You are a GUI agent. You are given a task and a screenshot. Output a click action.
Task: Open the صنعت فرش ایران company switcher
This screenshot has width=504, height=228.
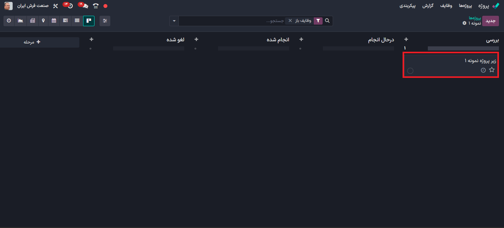(x=33, y=6)
